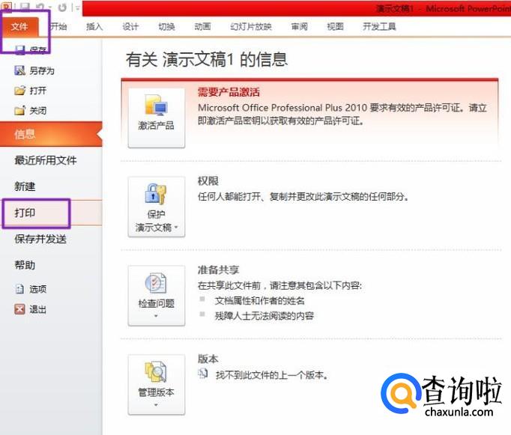Click the 另存为 save-as icon
Screen dimensions: 511x435
pyautogui.click(x=19, y=70)
